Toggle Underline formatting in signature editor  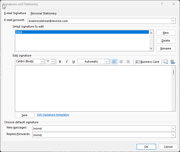click(x=74, y=62)
